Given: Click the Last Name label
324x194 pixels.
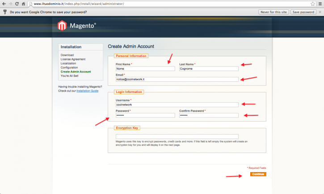Looking at the screenshot, I should pos(187,64).
